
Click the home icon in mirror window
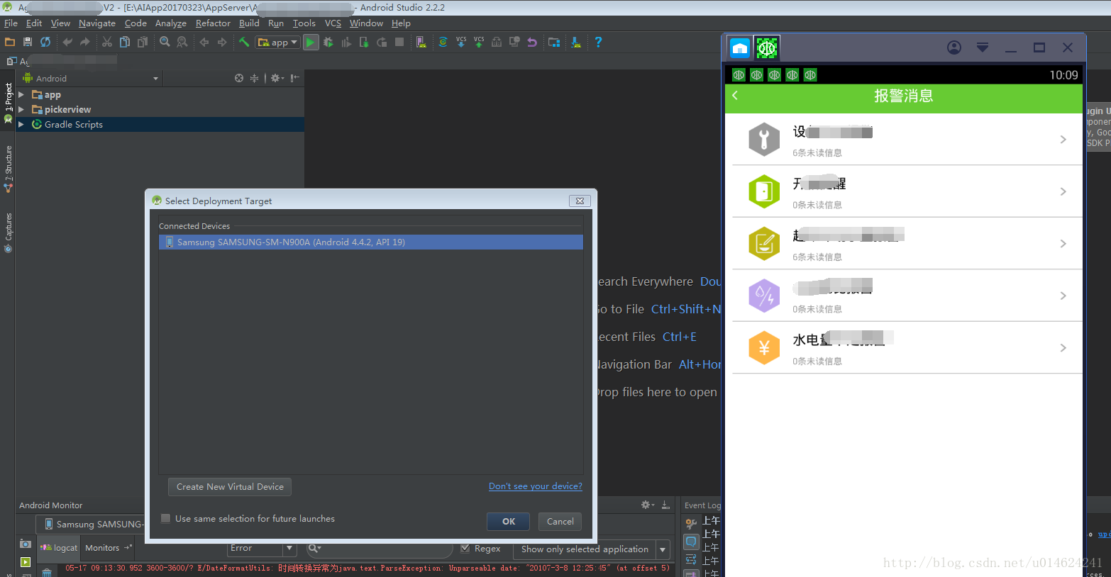coord(740,48)
